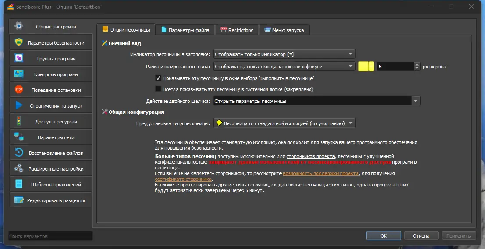Screen dimensions: 485x249
Task: Open the Меню запуска tab
Action: click(x=284, y=30)
